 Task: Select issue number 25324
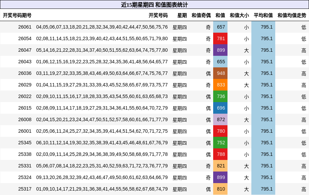[25, 178]
